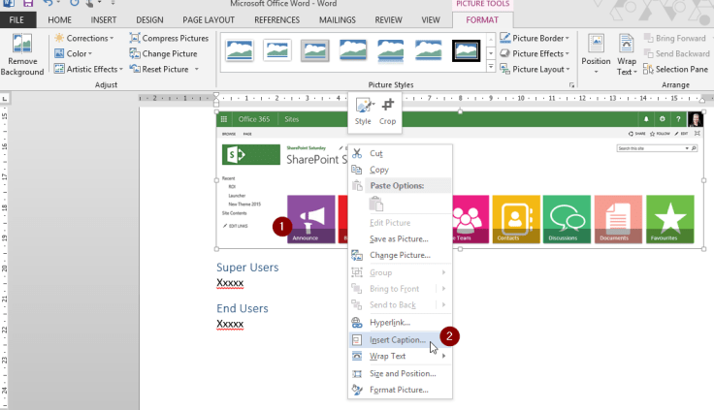714x410 pixels.
Task: Open the Selection Pane
Action: pos(679,70)
